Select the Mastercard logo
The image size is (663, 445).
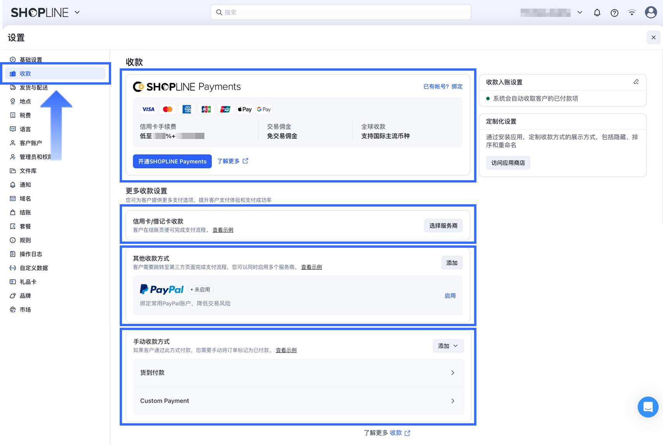pos(167,110)
